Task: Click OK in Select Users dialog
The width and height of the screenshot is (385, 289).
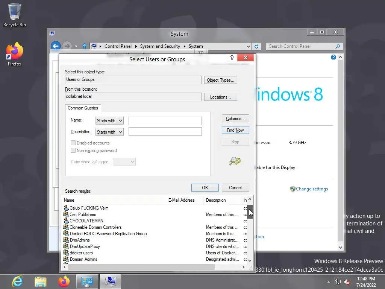Action: (205, 187)
